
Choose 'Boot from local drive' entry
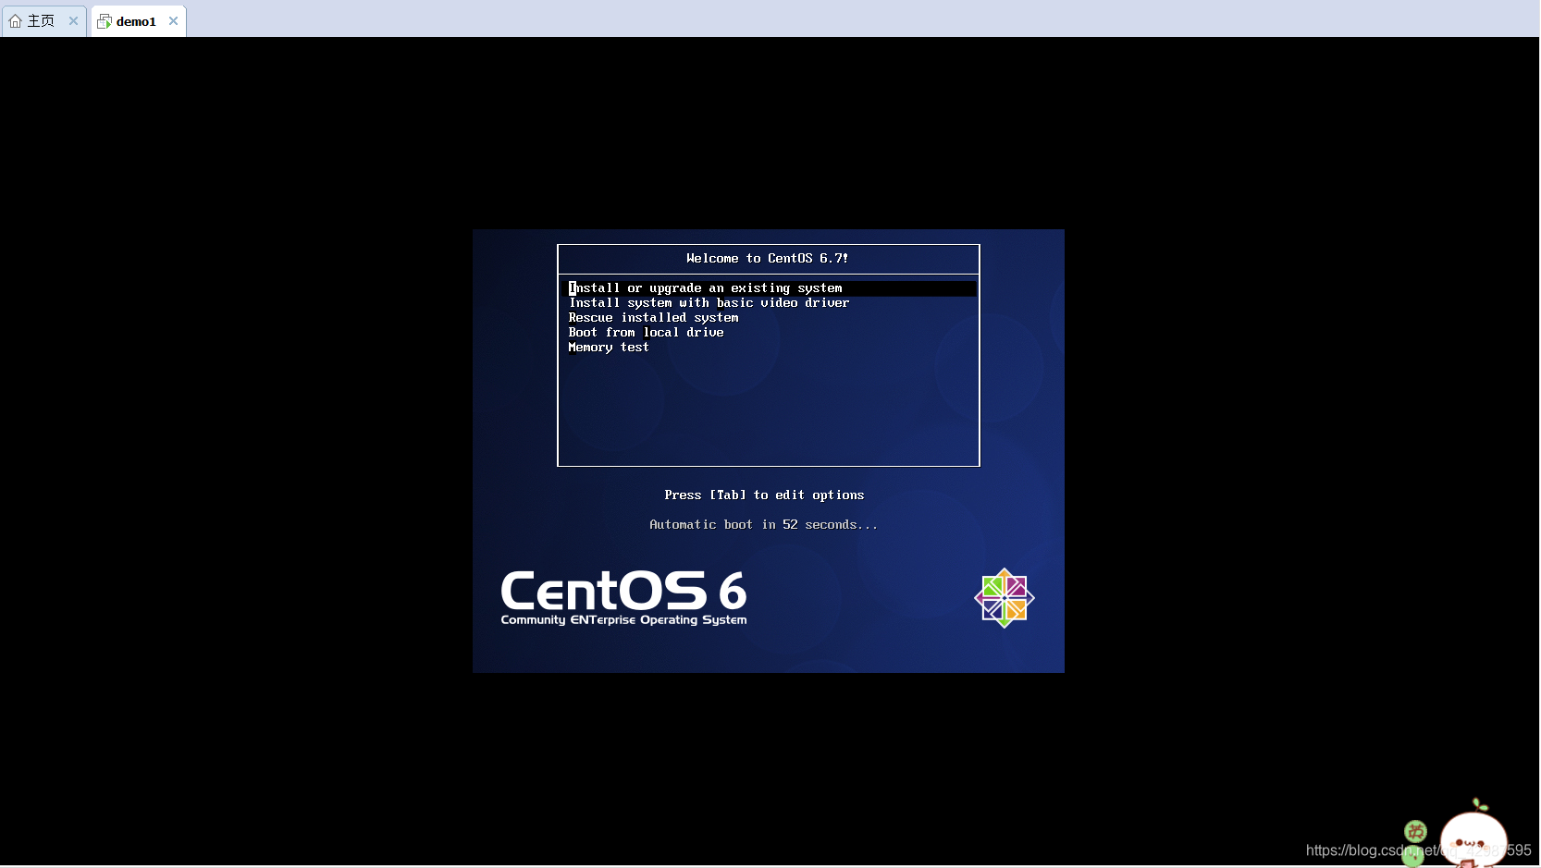click(646, 333)
